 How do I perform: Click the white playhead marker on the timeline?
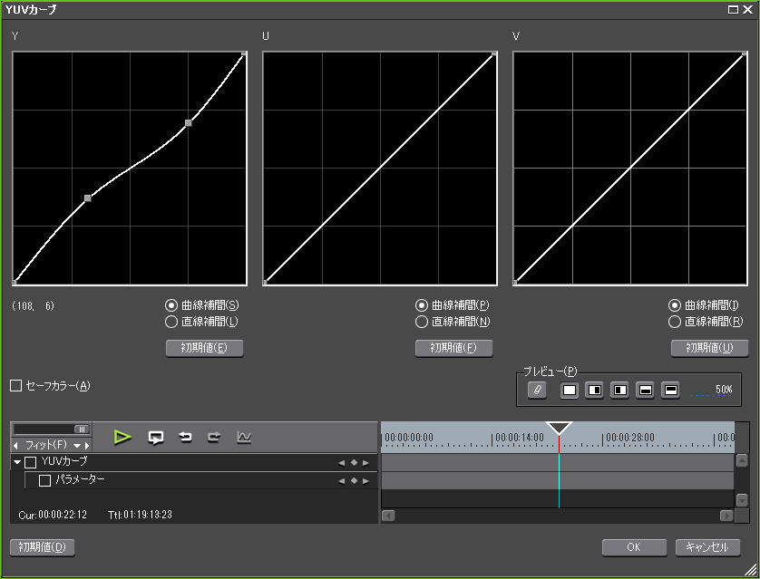pos(559,429)
